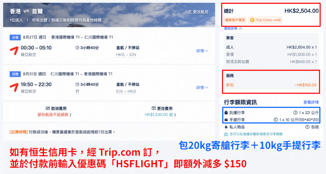Click the 更改航班 edit pencil icon
326x174 pixels.
click(189, 12)
